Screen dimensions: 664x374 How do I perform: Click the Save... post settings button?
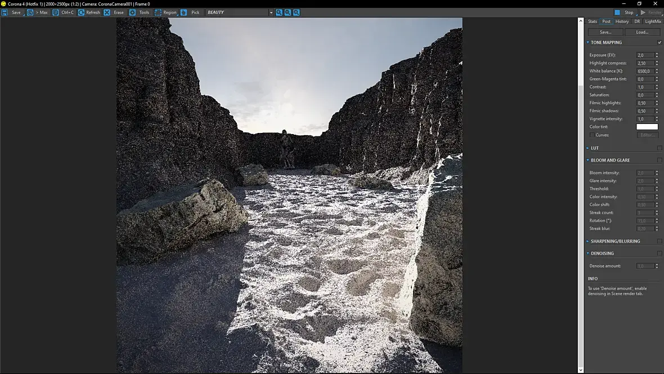(x=605, y=32)
